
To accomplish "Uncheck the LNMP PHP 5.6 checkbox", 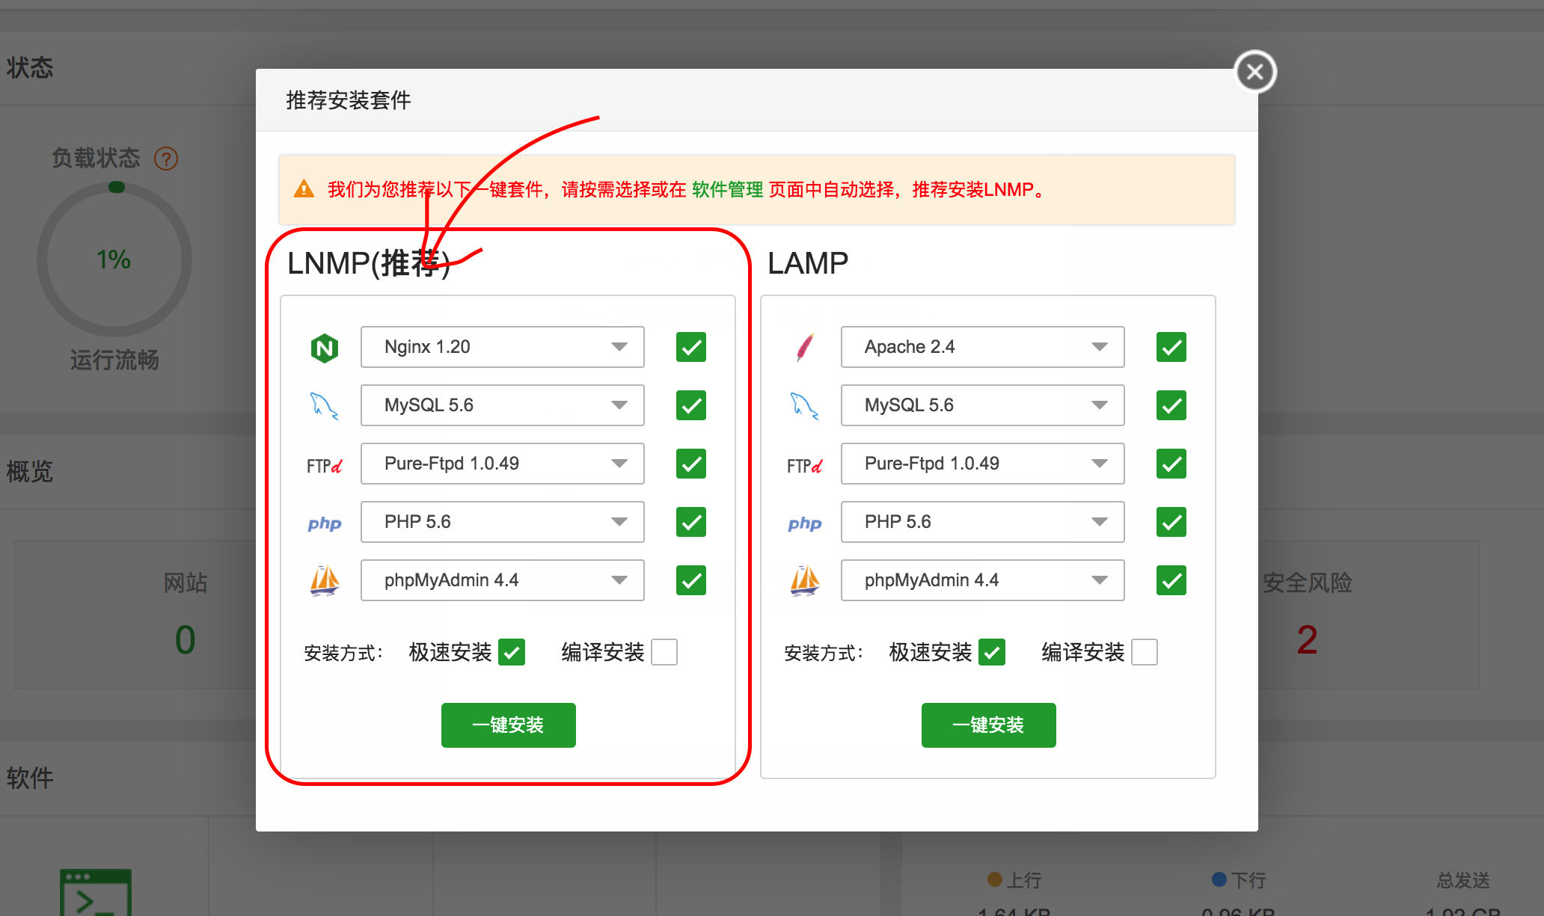I will [691, 522].
